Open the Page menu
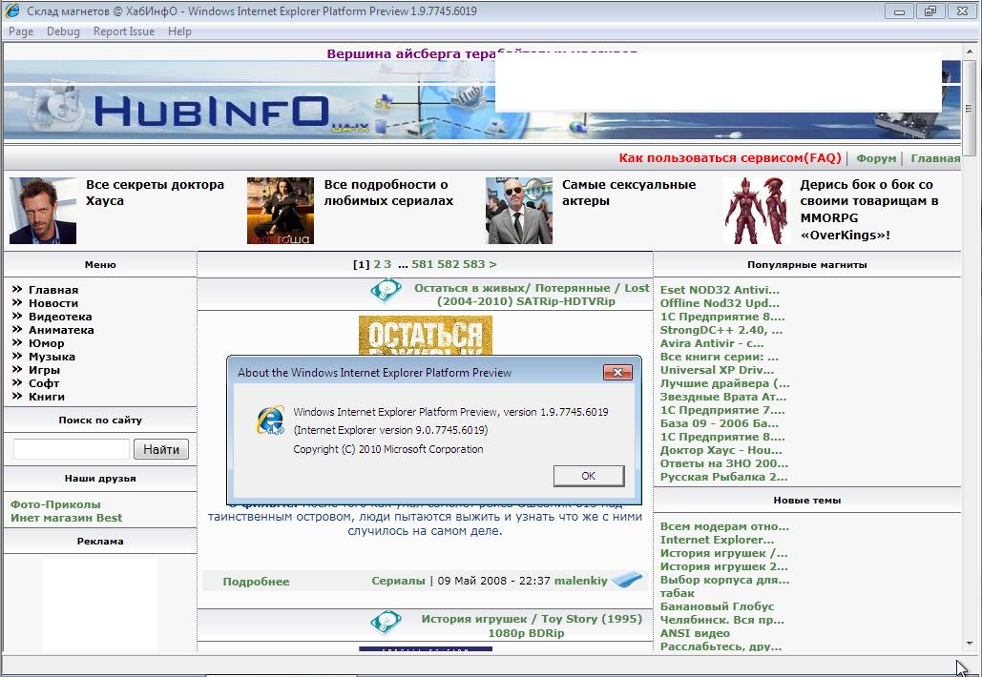 [21, 31]
